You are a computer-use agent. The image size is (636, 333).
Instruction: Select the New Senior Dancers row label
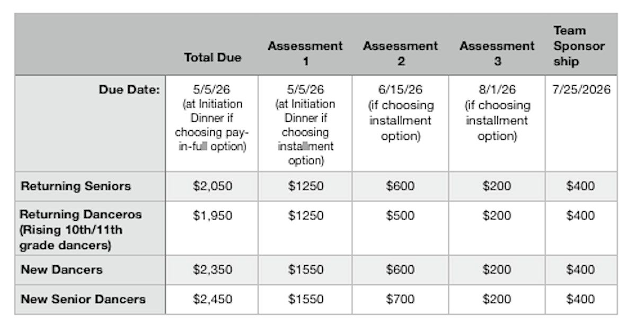tap(83, 299)
